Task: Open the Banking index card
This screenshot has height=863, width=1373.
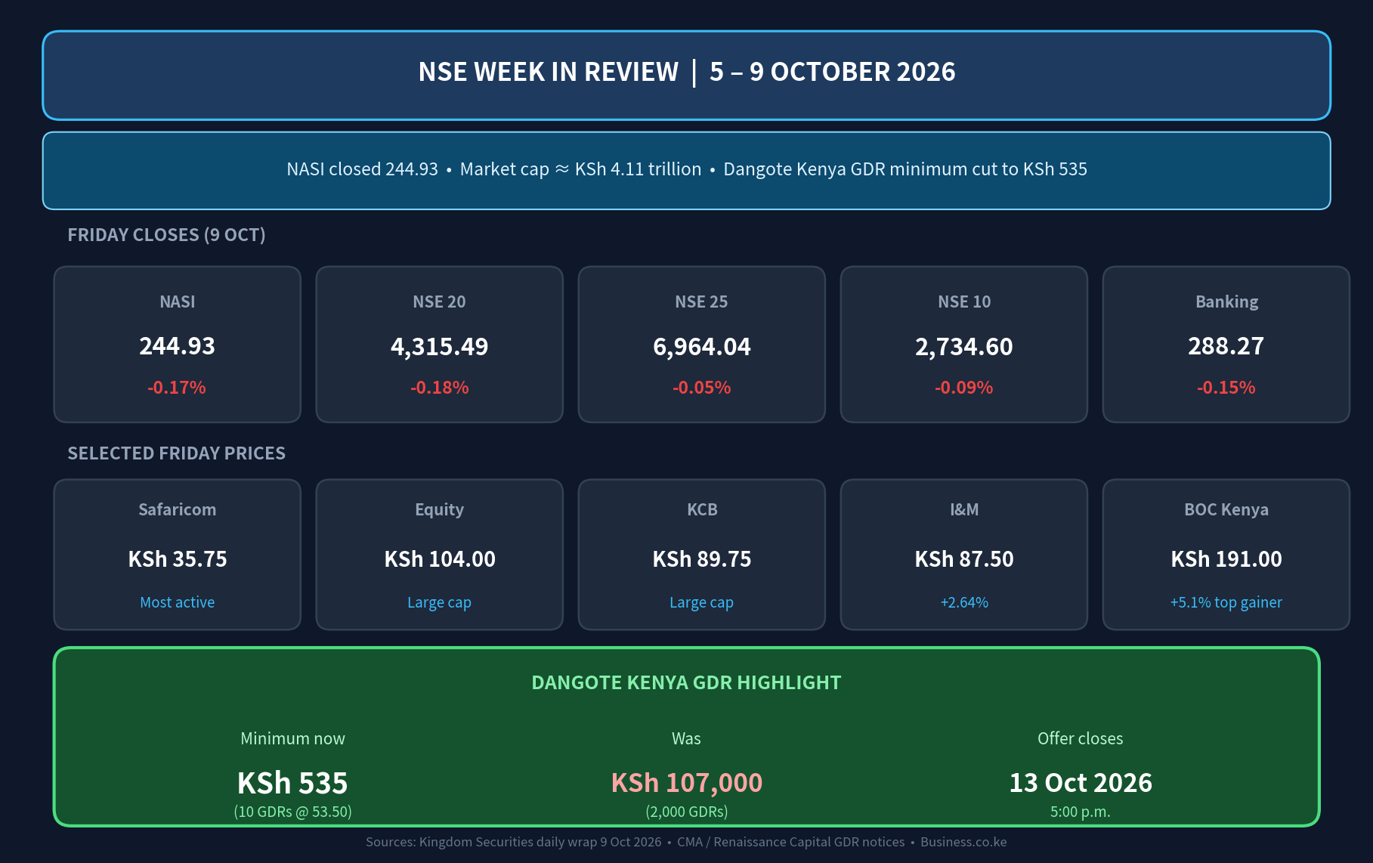Action: coord(1226,344)
